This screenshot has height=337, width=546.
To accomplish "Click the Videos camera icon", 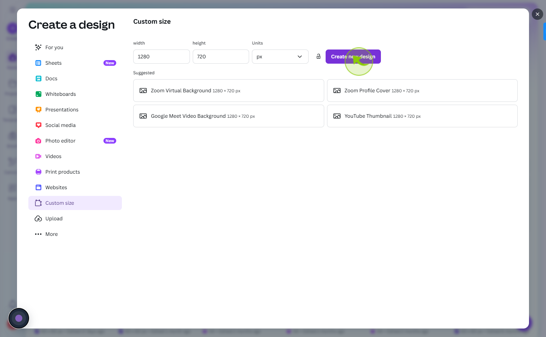I will (x=38, y=156).
